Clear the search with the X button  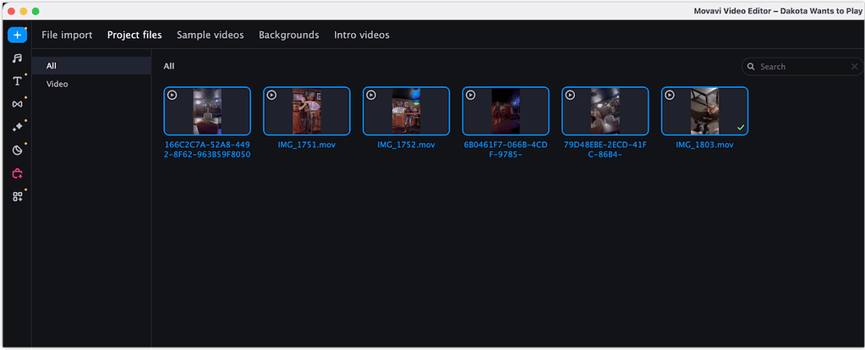(855, 66)
